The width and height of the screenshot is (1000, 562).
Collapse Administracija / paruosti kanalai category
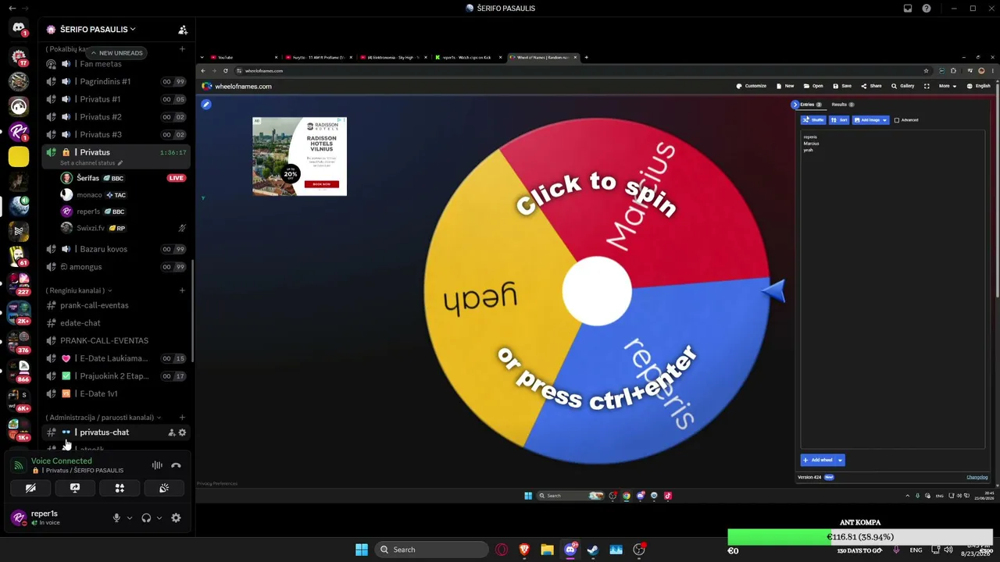(x=104, y=418)
